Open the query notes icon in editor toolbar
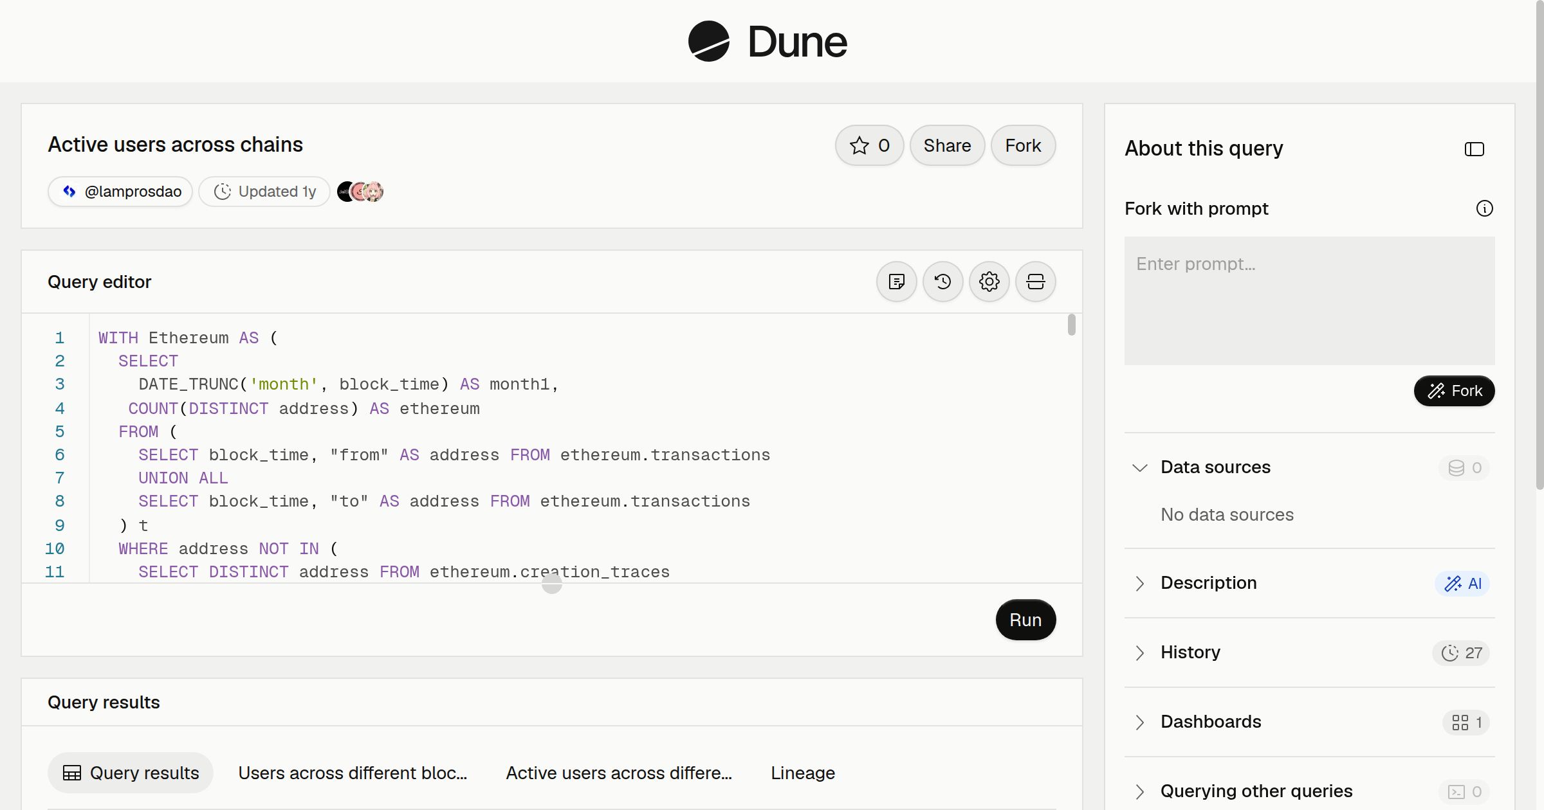 (897, 282)
